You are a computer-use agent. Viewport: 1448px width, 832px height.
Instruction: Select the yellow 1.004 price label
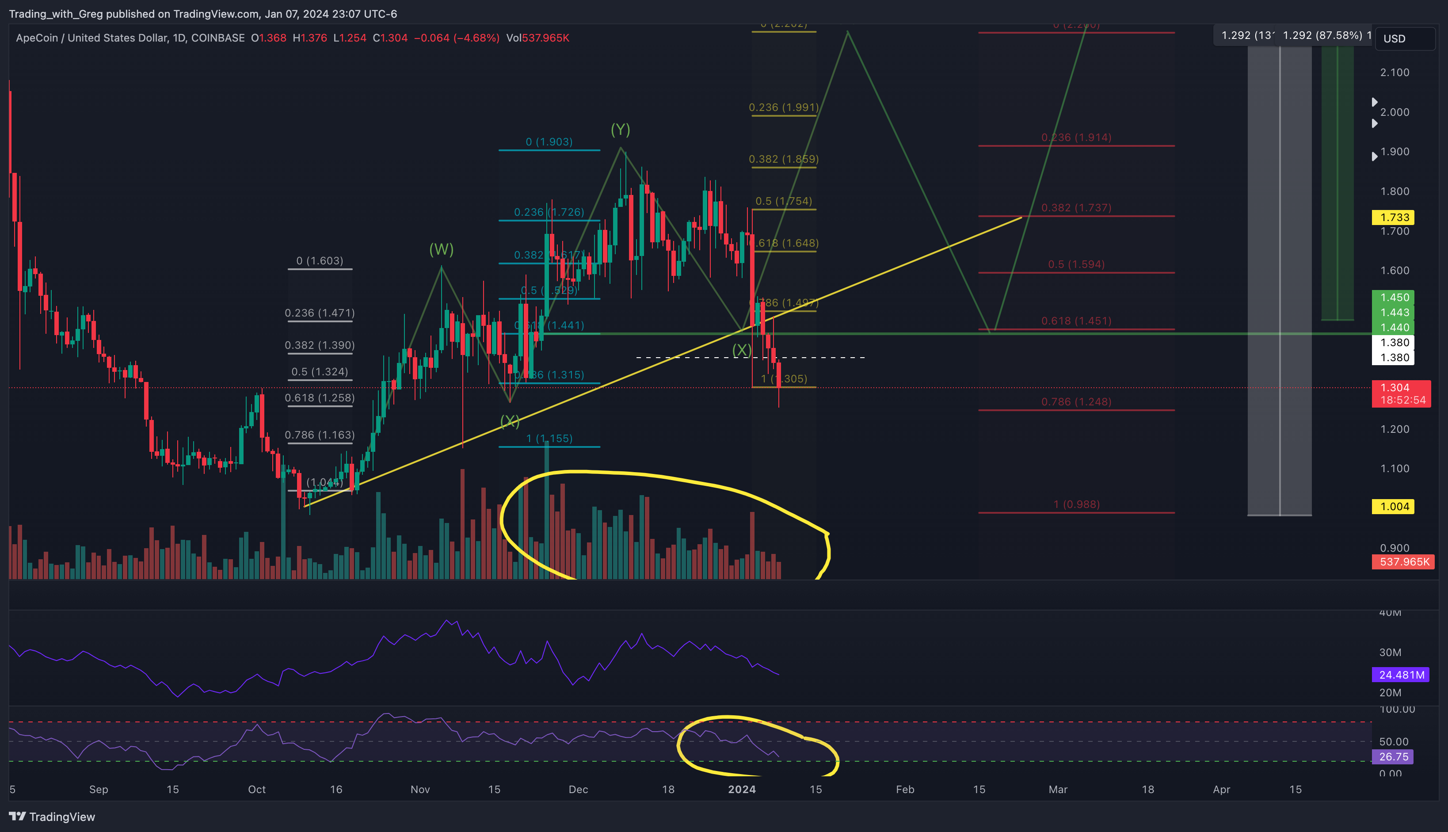click(1393, 506)
